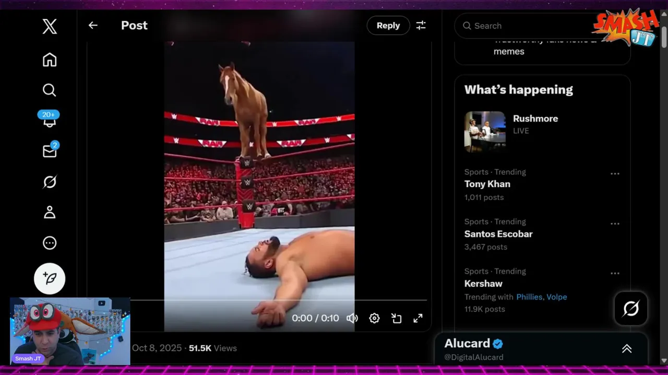668x375 pixels.
Task: Open Profile person icon
Action: point(50,212)
